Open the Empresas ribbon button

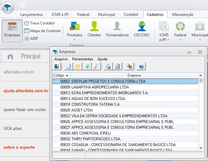coord(12,31)
